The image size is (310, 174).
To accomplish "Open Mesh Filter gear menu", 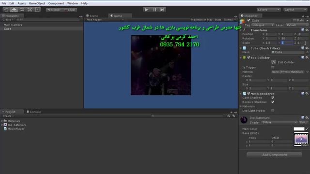I will coord(307,48).
